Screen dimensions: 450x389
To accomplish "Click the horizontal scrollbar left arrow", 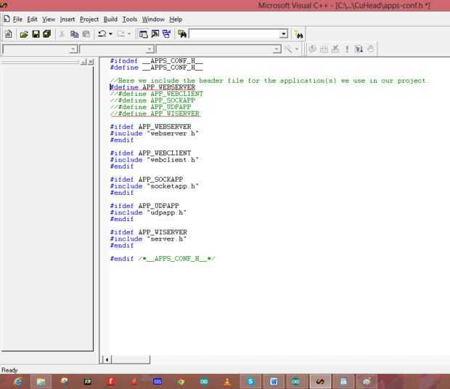I will 107,359.
